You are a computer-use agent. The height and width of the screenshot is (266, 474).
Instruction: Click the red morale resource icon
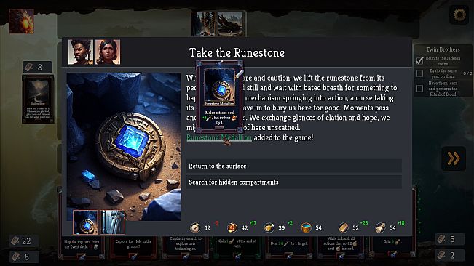232,227
